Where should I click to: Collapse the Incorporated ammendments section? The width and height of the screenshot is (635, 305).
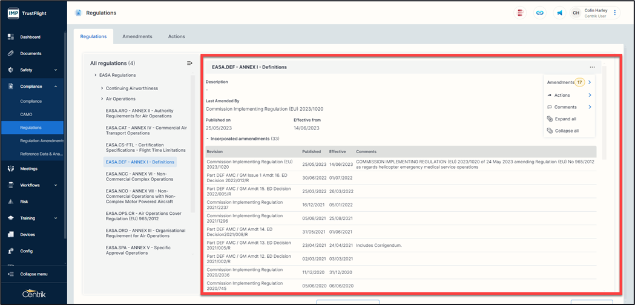pos(208,139)
